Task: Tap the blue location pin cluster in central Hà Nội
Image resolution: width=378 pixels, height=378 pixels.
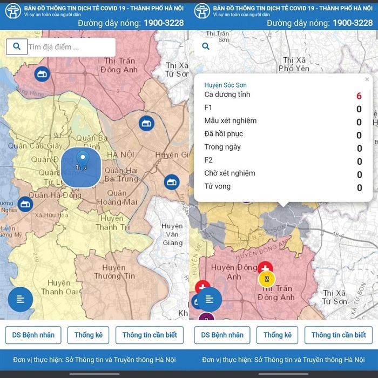Action: [x=82, y=166]
